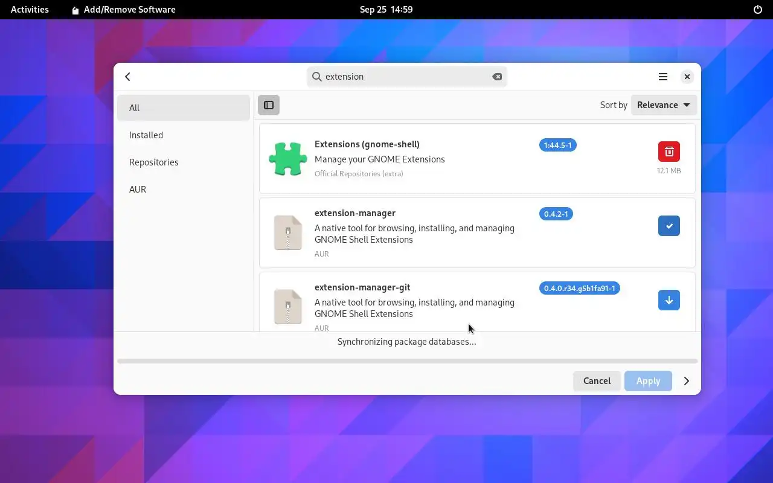Click the search magnifier icon
Image resolution: width=773 pixels, height=483 pixels.
[316, 77]
